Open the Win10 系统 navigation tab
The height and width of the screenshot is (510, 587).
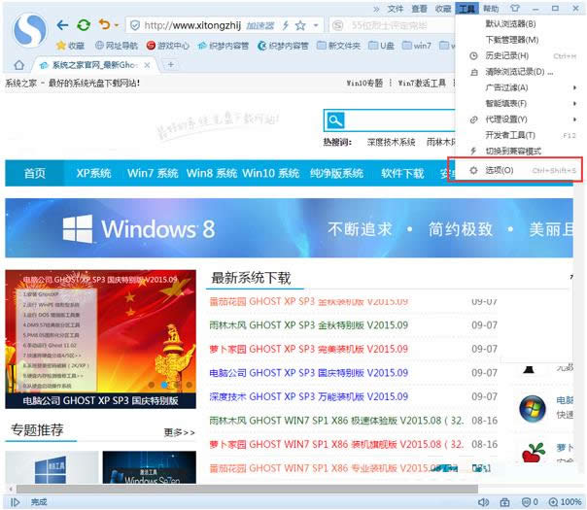(270, 173)
